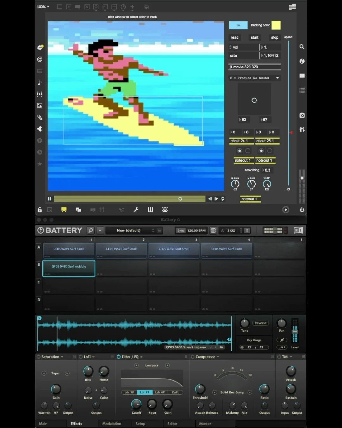Toggle LoFi effect power button
Image resolution: width=342 pixels, height=428 pixels.
81,357
